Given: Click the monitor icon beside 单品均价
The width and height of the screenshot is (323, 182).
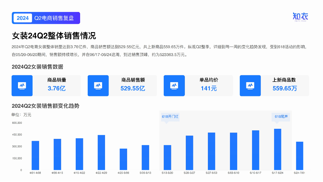Looking at the screenshot, I should (174, 85).
